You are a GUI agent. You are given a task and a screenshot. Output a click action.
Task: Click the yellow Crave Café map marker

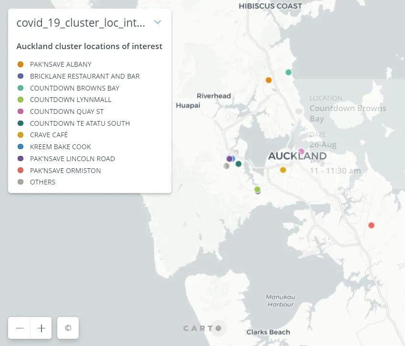coord(283,170)
